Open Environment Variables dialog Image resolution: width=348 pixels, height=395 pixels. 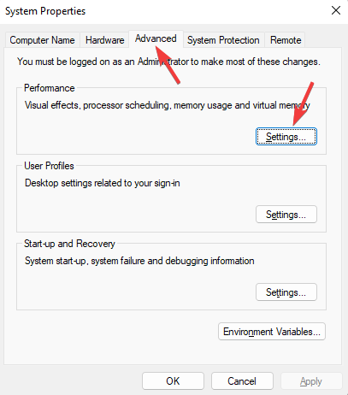pyautogui.click(x=272, y=332)
